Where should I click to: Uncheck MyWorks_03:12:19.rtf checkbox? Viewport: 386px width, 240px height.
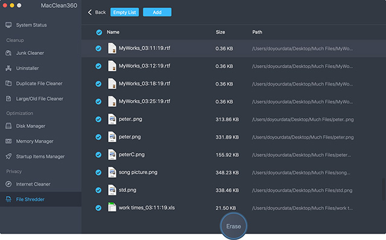click(x=98, y=66)
